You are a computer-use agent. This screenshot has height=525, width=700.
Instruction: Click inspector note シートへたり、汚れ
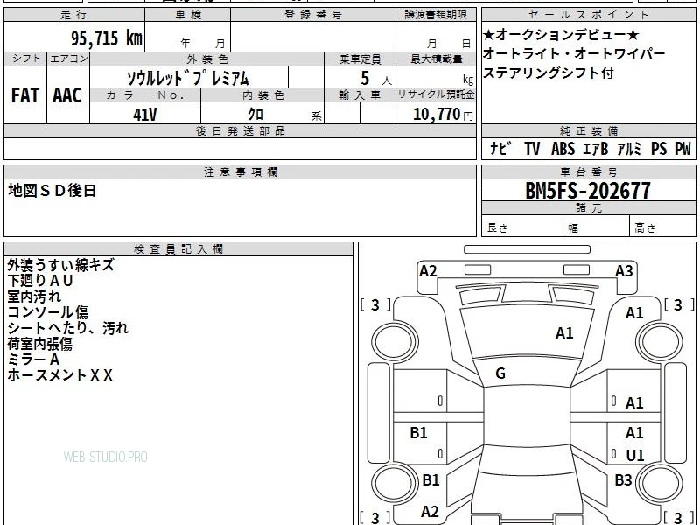pyautogui.click(x=68, y=327)
